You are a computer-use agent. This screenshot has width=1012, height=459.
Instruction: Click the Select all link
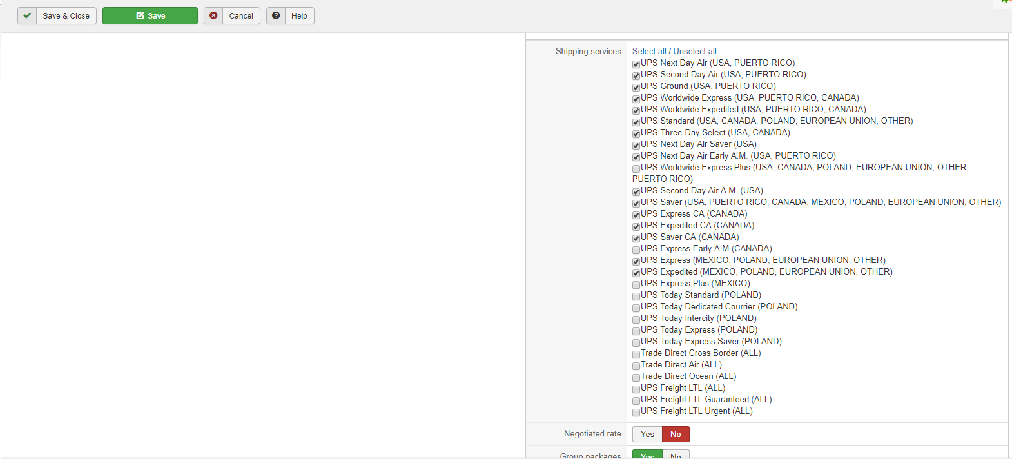(649, 51)
